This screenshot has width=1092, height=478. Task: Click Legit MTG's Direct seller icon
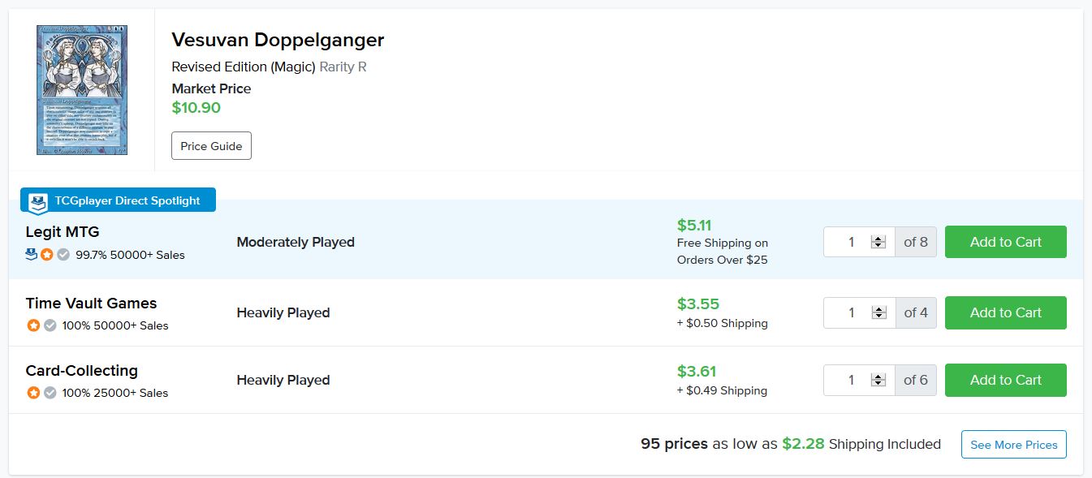pyautogui.click(x=32, y=255)
